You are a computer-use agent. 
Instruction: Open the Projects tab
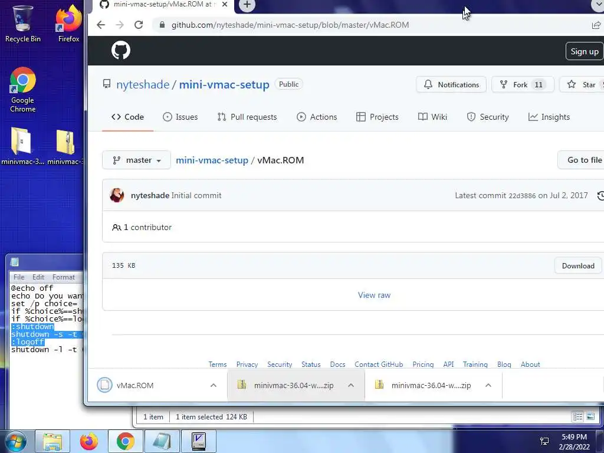point(377,117)
